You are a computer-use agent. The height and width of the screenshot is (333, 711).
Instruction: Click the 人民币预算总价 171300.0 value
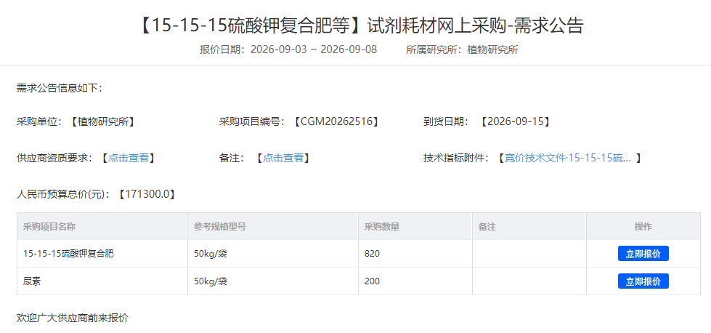pyautogui.click(x=147, y=194)
